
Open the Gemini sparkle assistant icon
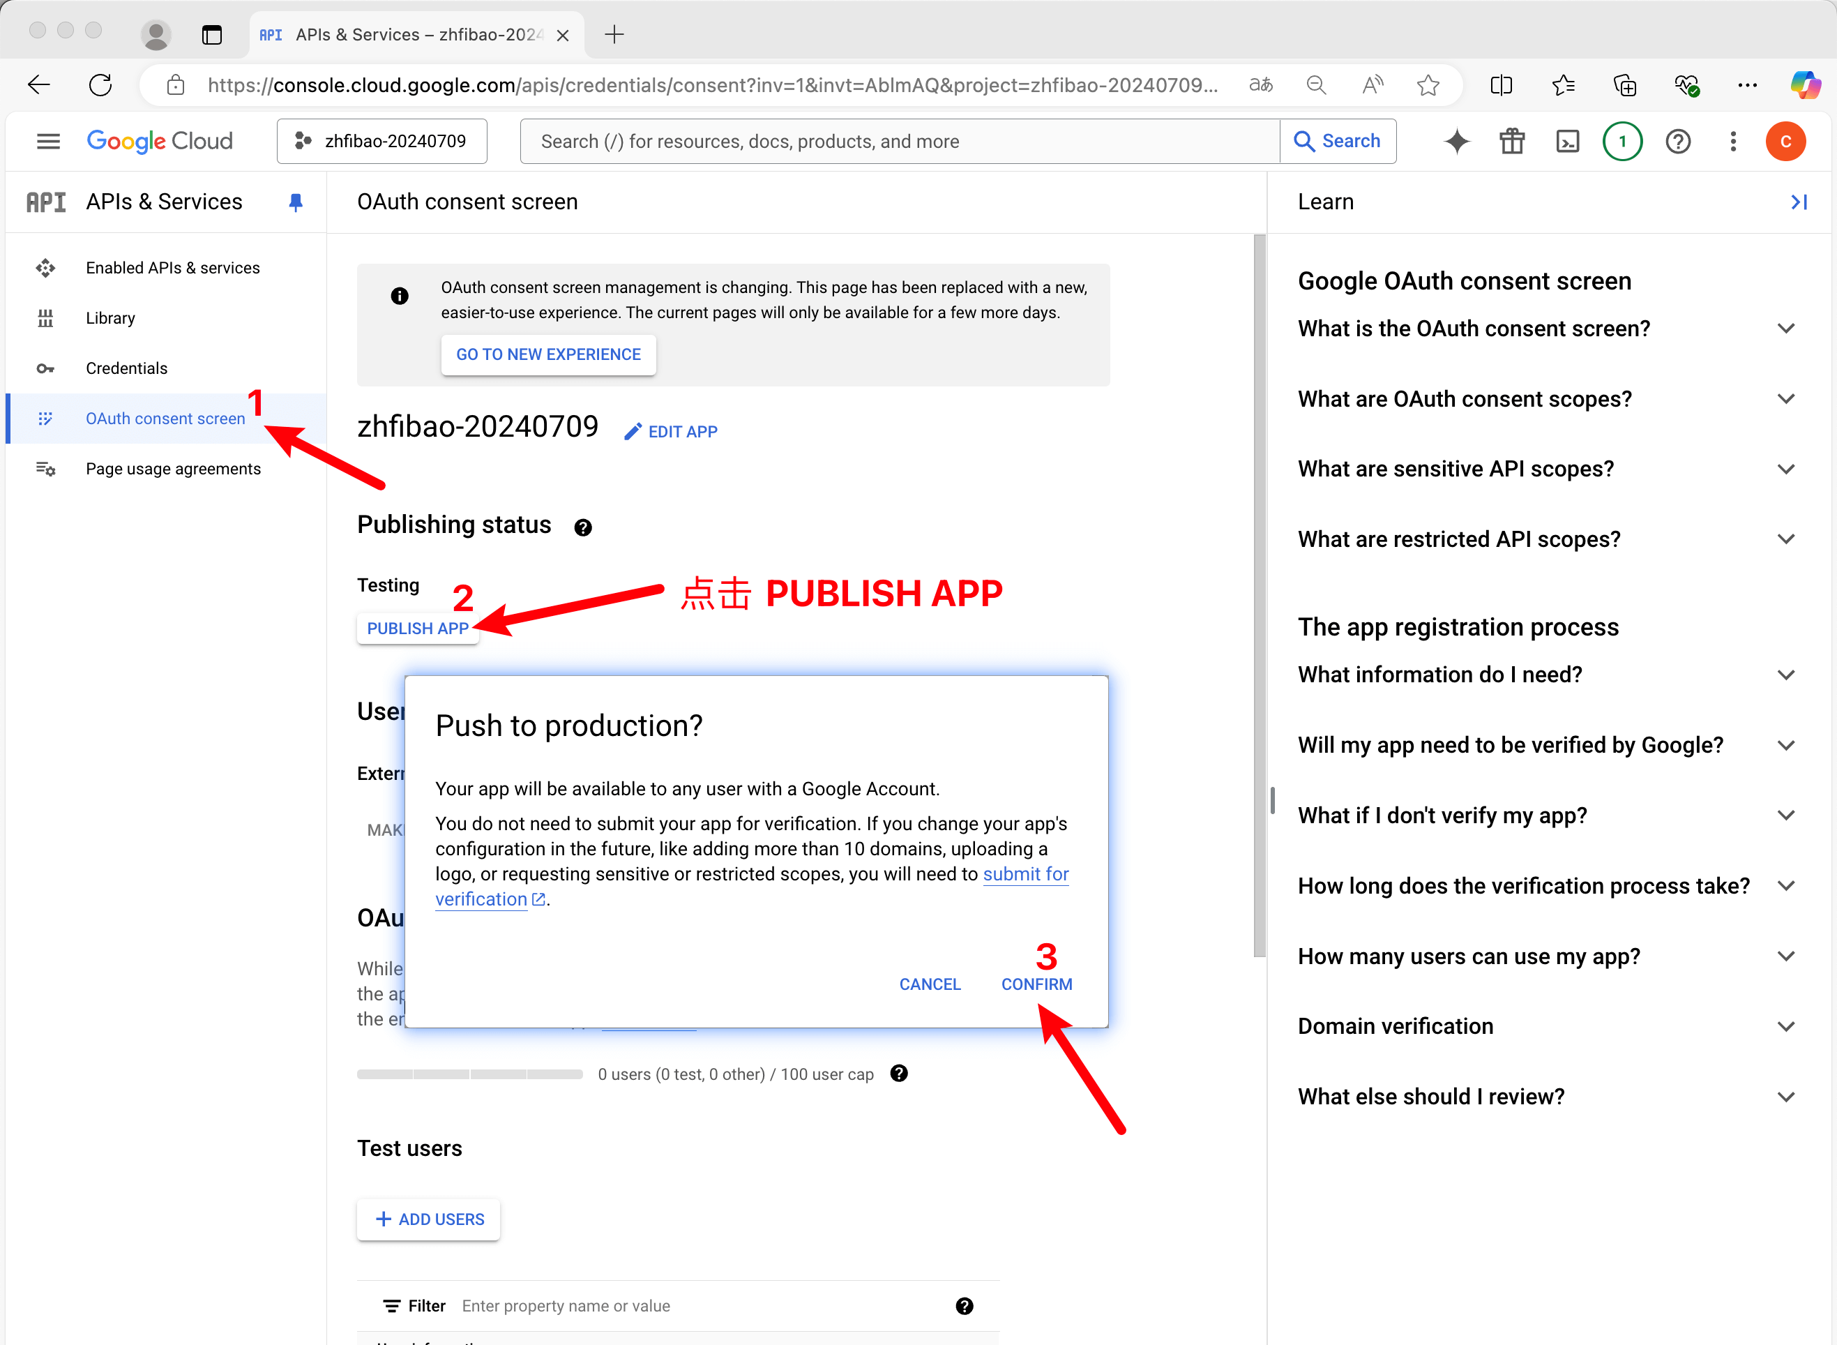[1457, 142]
